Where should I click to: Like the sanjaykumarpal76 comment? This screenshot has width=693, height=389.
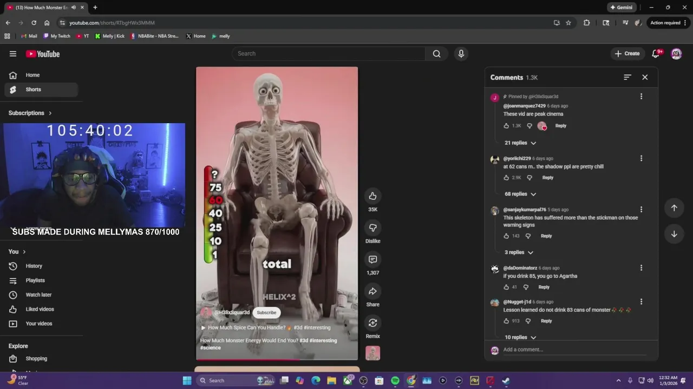[x=506, y=236]
